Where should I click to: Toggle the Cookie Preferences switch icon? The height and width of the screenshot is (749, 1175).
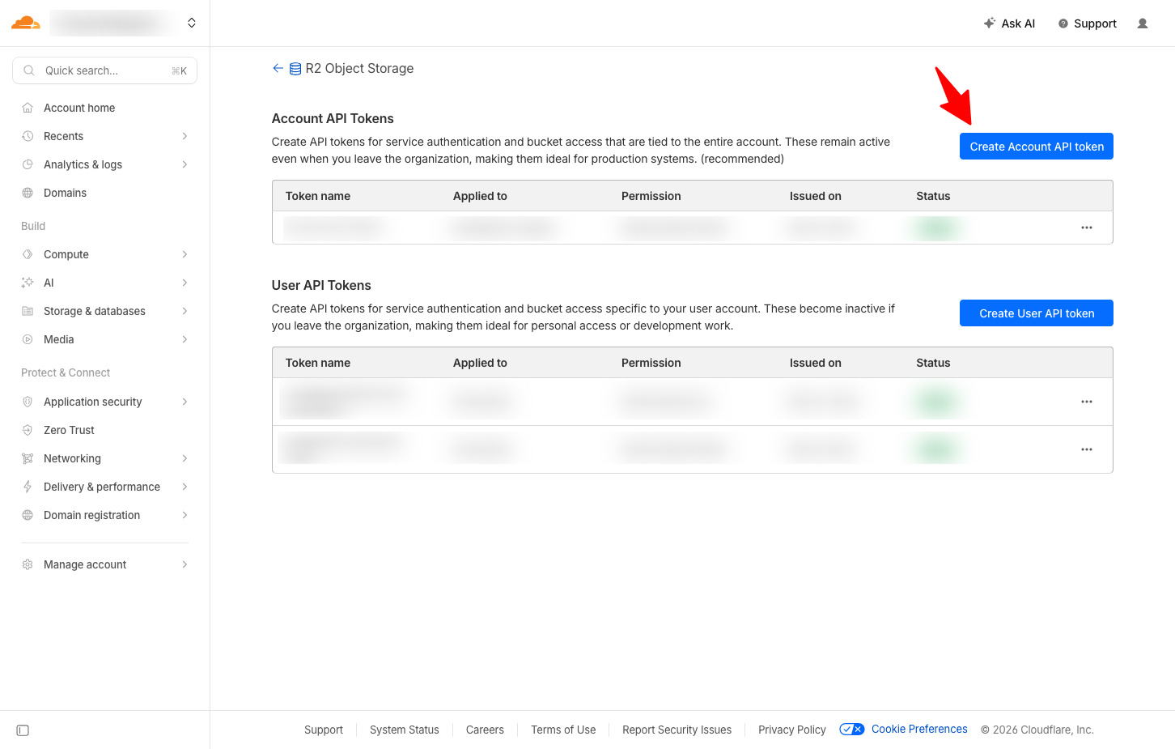851,730
